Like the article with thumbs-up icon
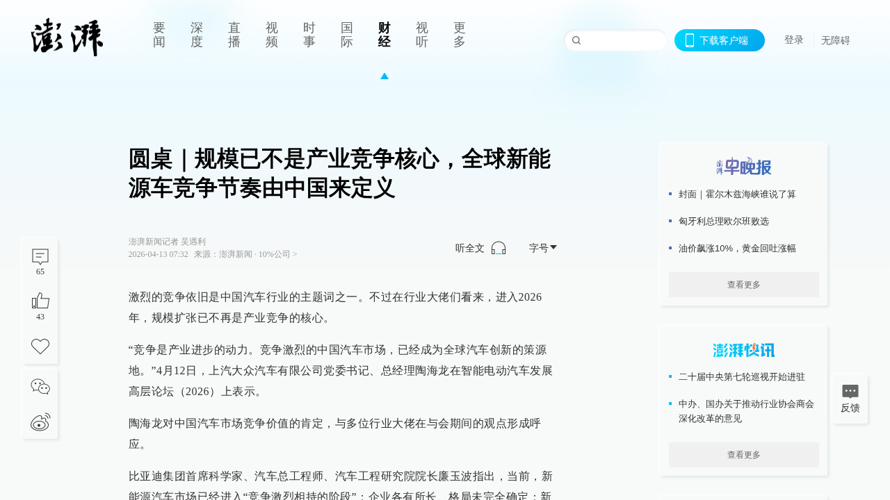This screenshot has width=890, height=500. (x=40, y=301)
